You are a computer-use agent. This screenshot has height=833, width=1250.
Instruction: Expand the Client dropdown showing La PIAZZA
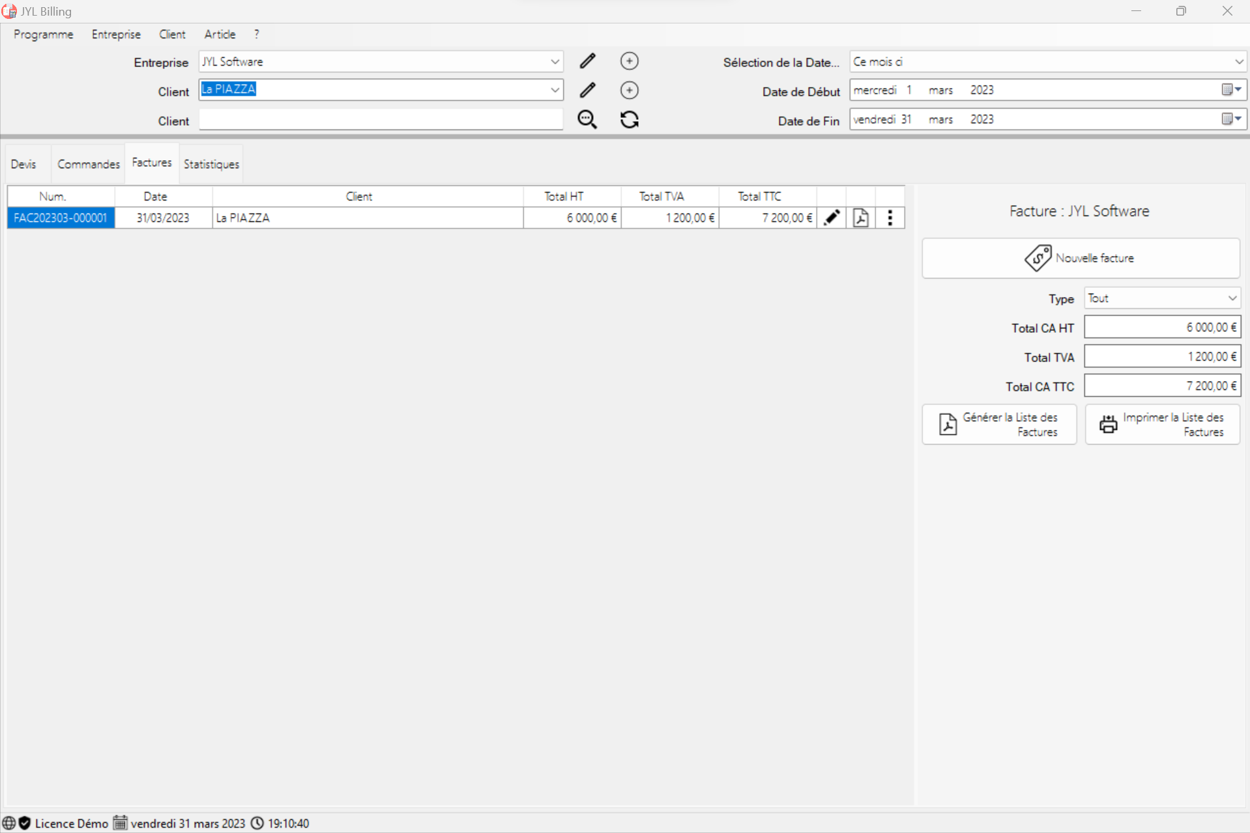click(555, 90)
